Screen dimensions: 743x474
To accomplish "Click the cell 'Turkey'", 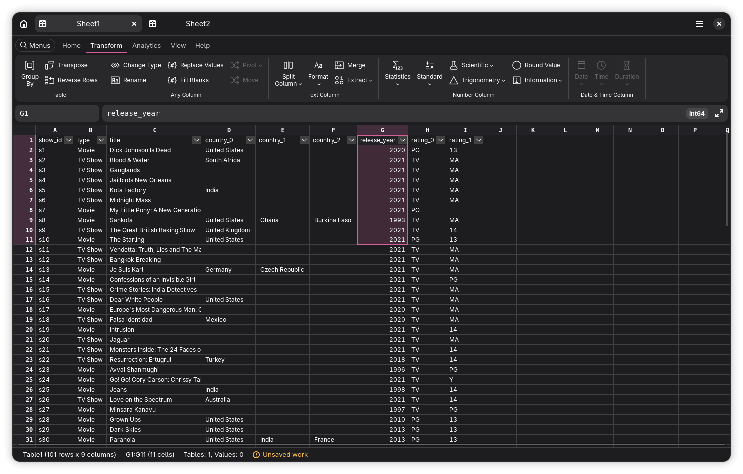I will coord(229,360).
